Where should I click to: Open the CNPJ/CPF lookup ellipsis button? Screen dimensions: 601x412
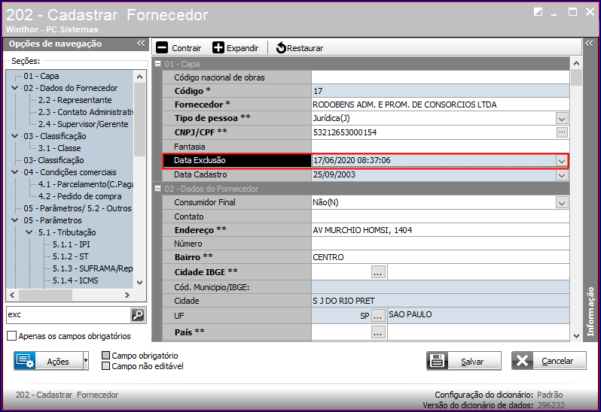pos(562,132)
